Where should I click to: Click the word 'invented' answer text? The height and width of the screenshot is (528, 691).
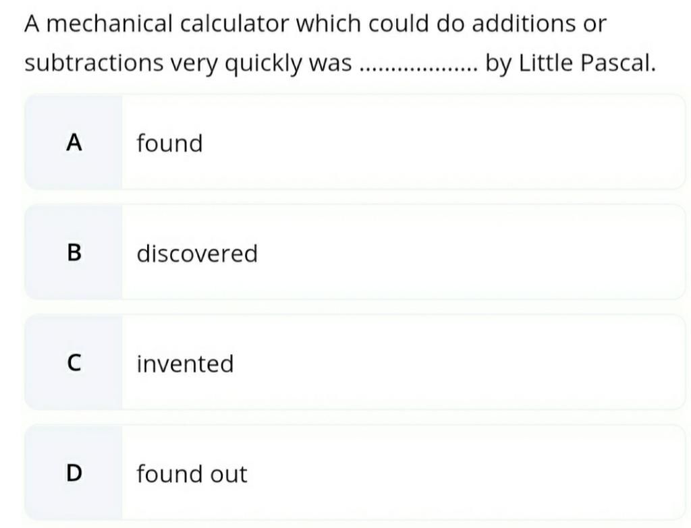[185, 363]
